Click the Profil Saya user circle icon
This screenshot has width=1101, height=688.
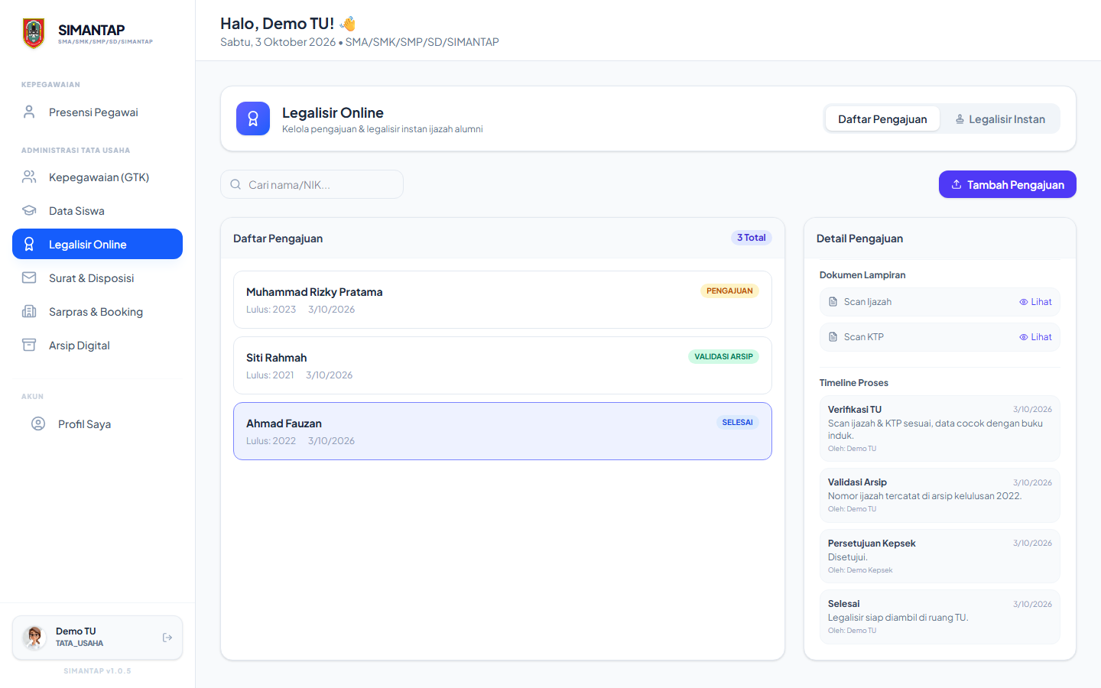[x=38, y=424]
